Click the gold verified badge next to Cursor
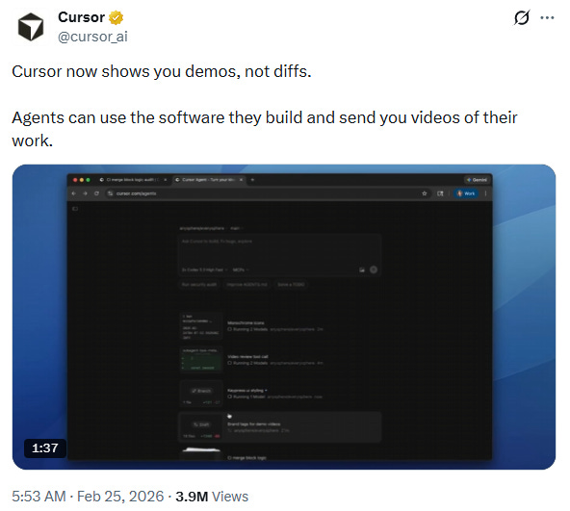This screenshot has height=511, width=570. [116, 17]
